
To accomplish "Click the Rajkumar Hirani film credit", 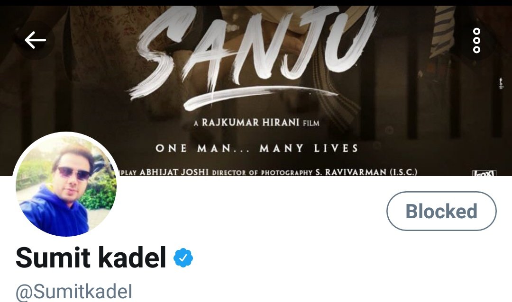I will pos(256,123).
